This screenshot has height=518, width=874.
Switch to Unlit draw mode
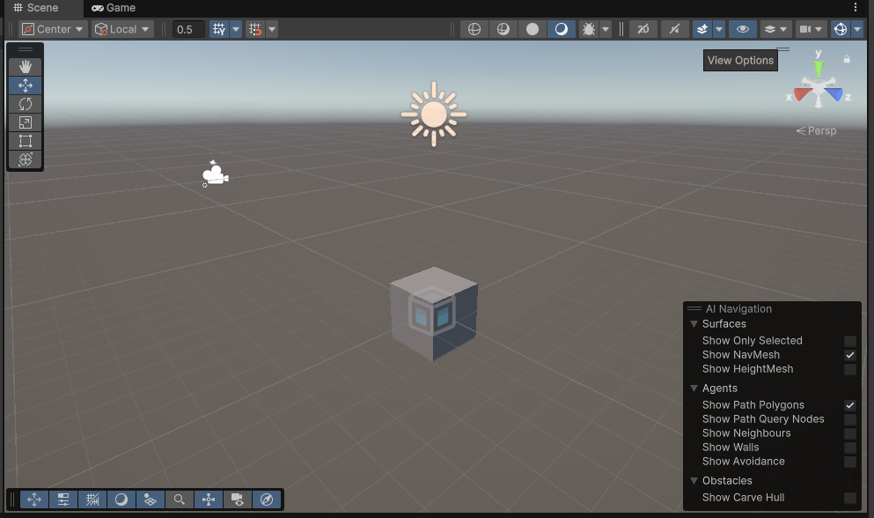point(532,29)
